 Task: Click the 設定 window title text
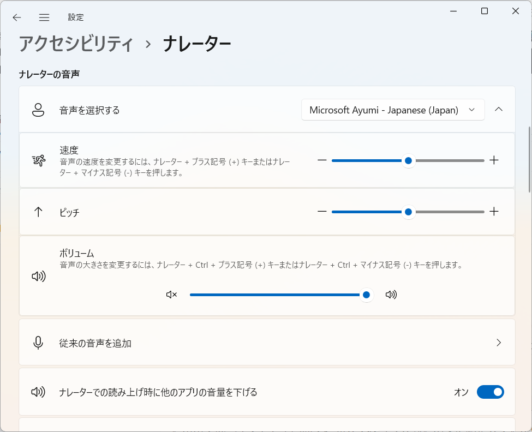76,17
